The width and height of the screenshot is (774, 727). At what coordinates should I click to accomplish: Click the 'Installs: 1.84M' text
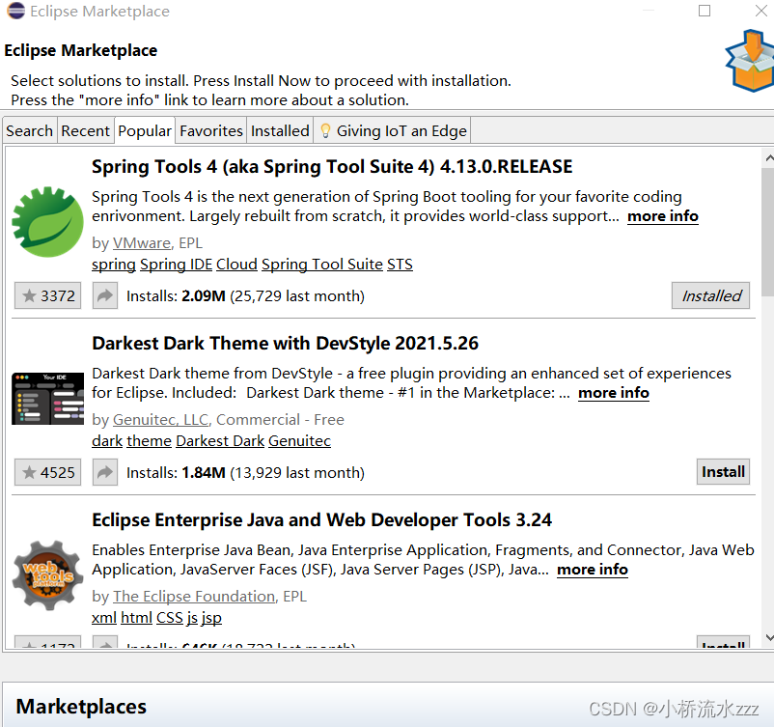176,473
